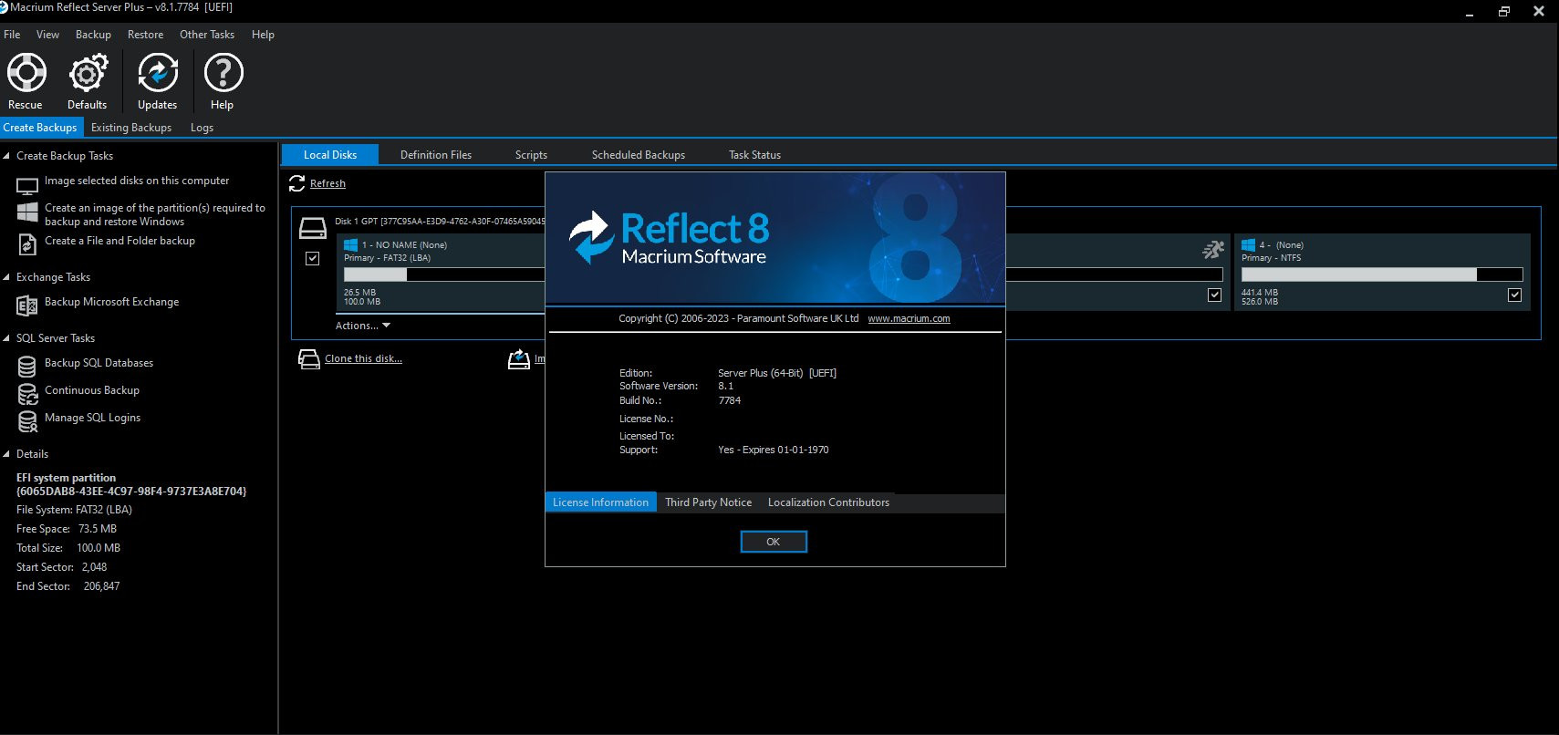Viewport: 1559px width, 735px height.
Task: Collapse the Create Backup Tasks section
Action: pos(6,156)
